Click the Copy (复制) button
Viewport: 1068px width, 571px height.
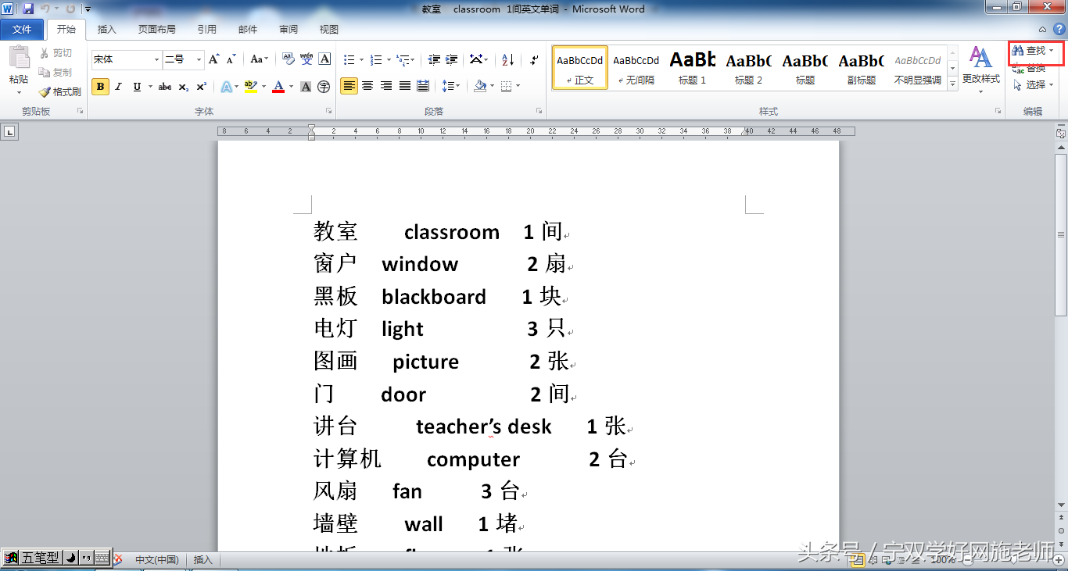click(x=56, y=72)
